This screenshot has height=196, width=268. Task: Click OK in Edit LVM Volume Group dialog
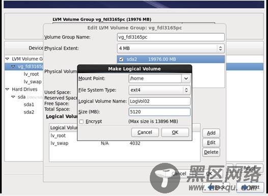[209, 174]
